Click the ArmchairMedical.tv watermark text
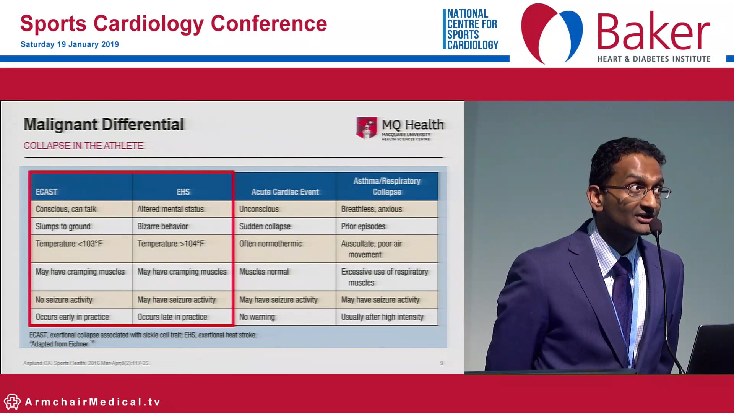This screenshot has height=413, width=734. click(93, 402)
